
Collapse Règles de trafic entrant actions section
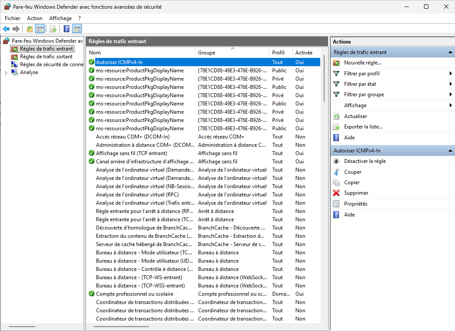(x=450, y=52)
